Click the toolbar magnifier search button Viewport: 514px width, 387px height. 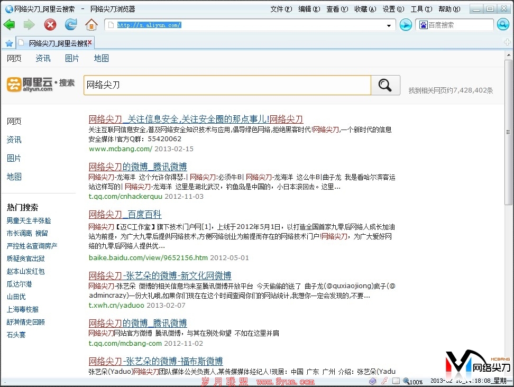coord(503,24)
